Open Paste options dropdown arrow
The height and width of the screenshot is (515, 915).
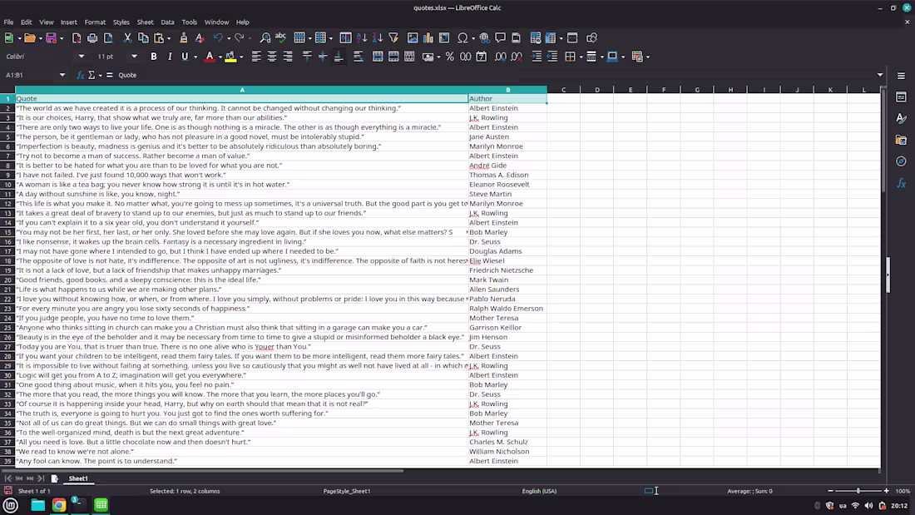[x=169, y=38]
